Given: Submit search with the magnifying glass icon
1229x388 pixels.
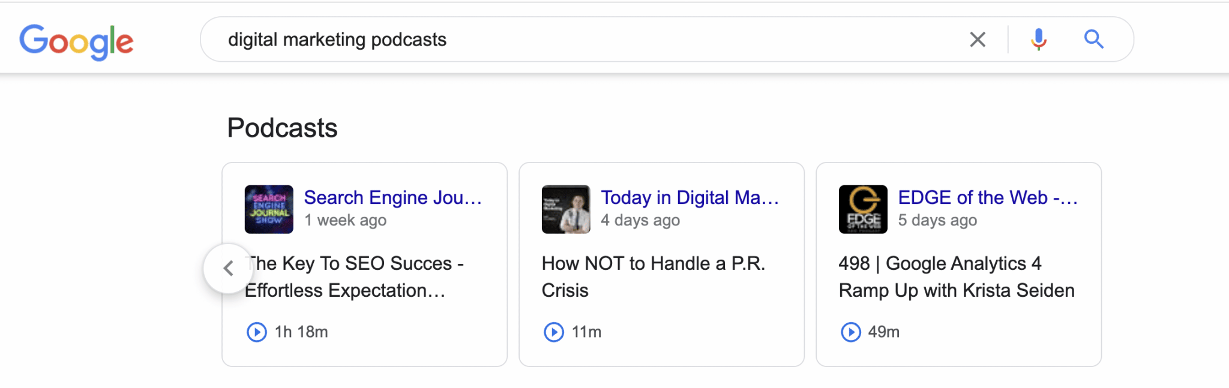Looking at the screenshot, I should (1094, 40).
